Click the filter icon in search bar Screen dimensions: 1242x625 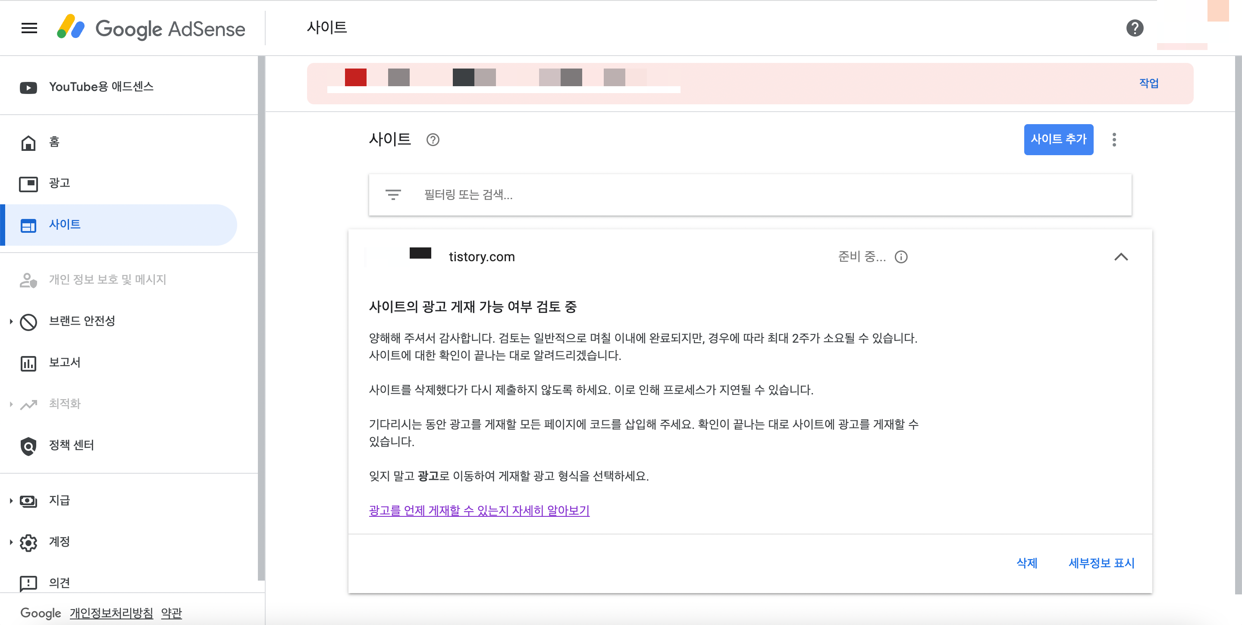pyautogui.click(x=393, y=195)
